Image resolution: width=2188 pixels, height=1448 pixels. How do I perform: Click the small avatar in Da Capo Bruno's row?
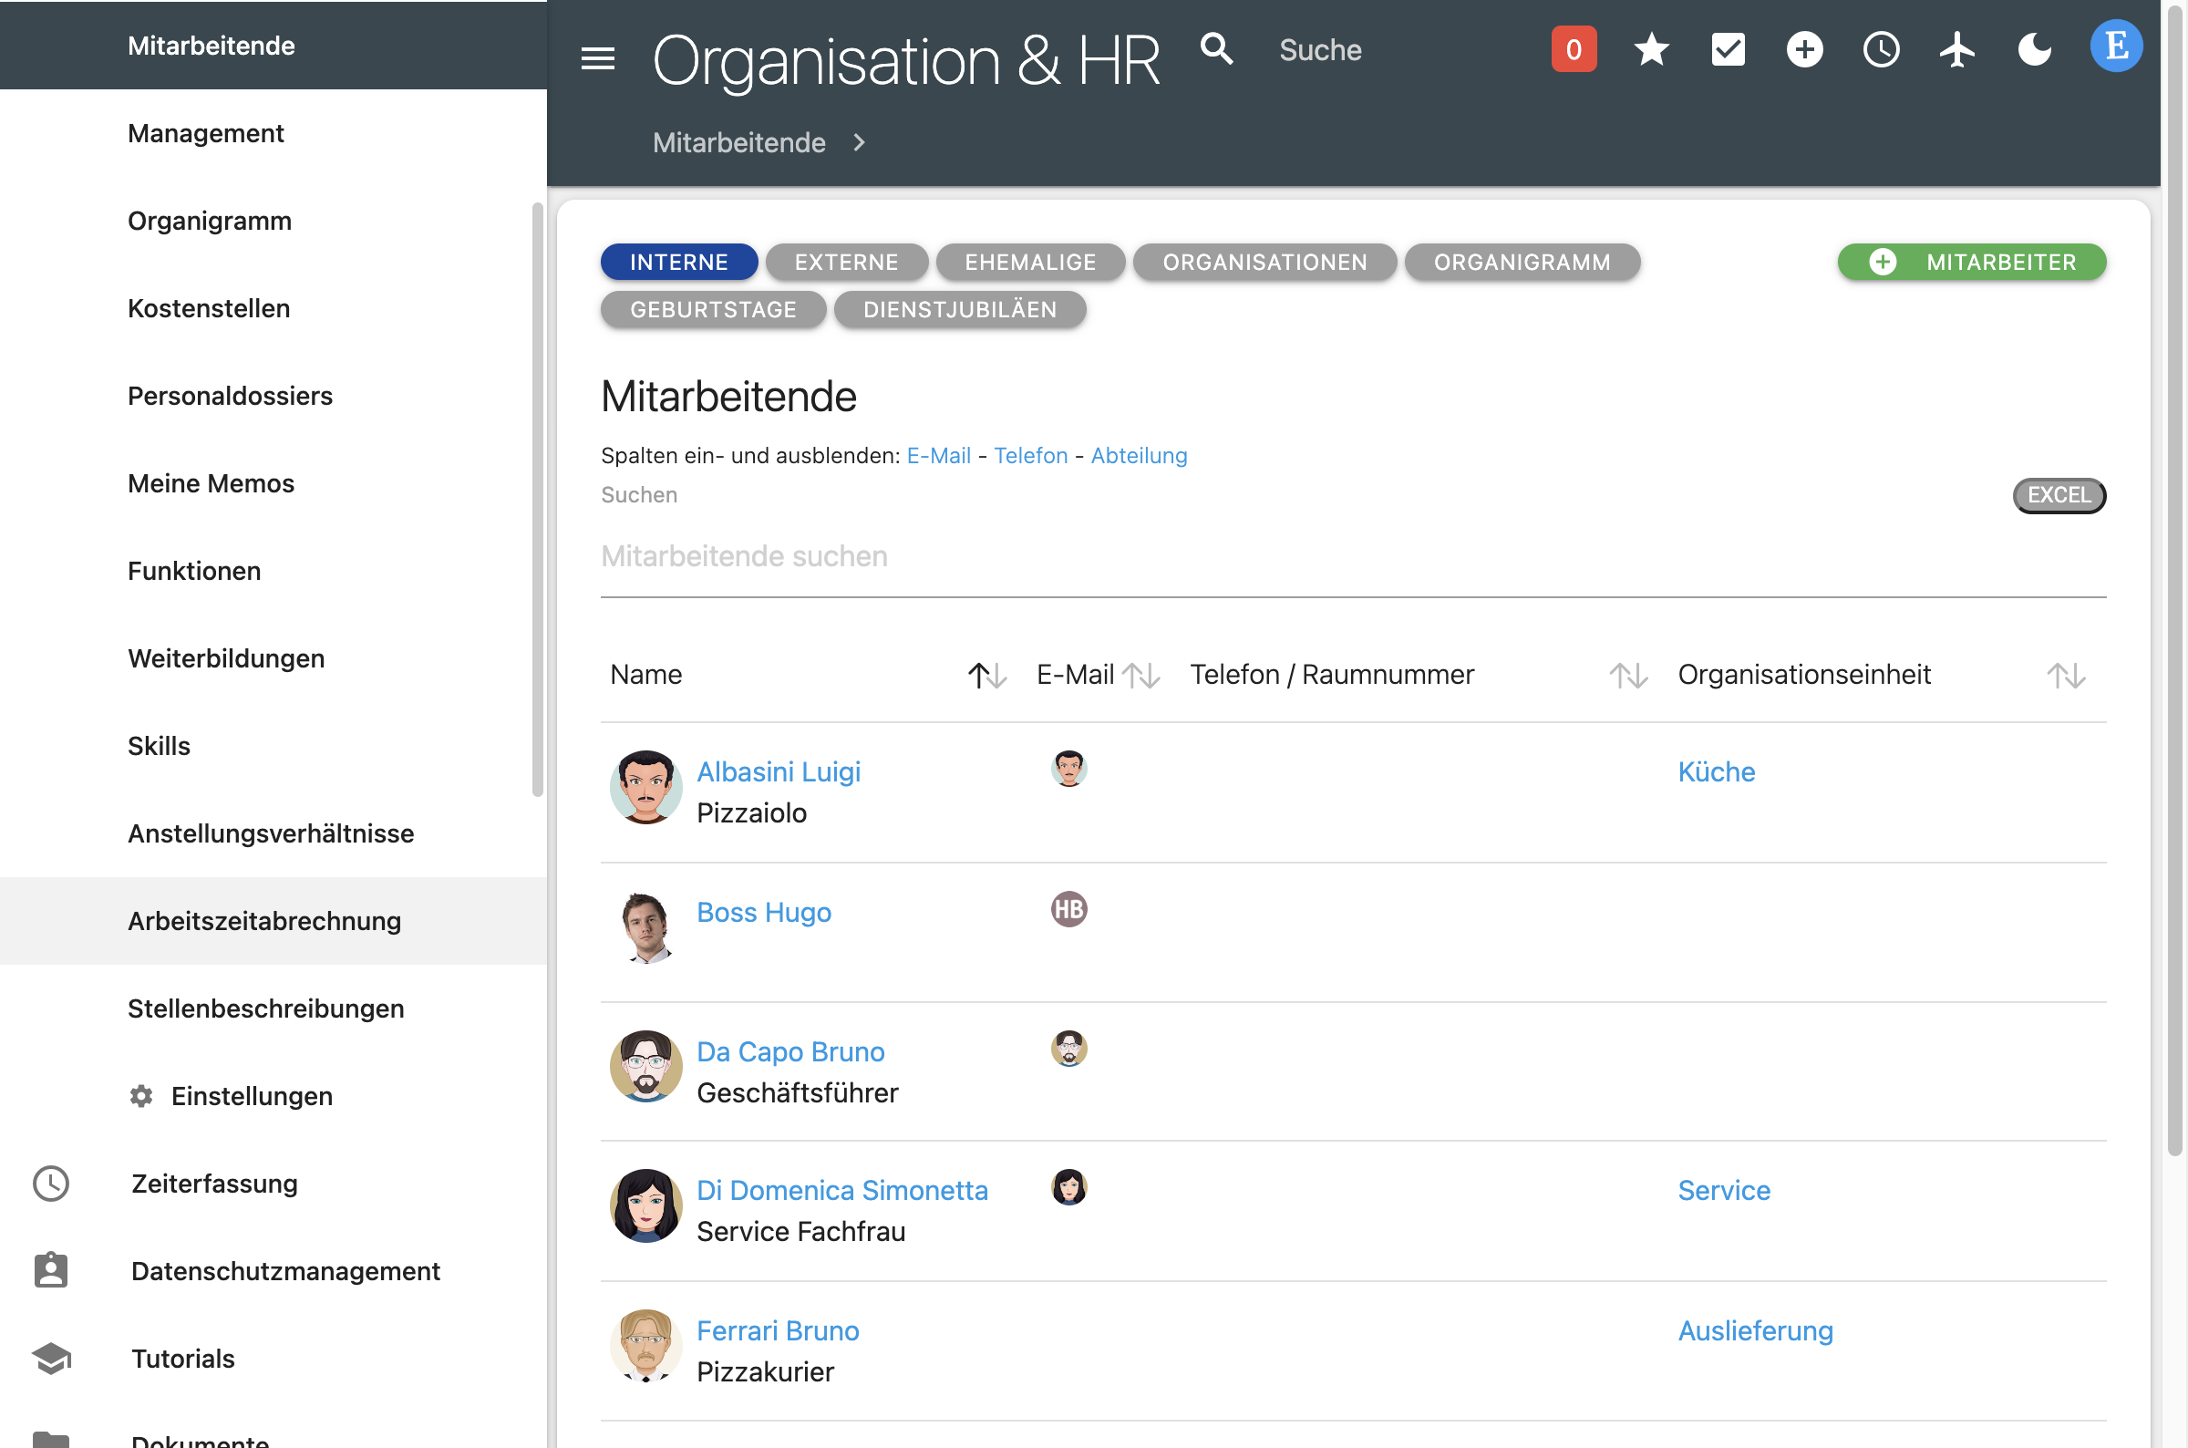[x=1068, y=1048]
